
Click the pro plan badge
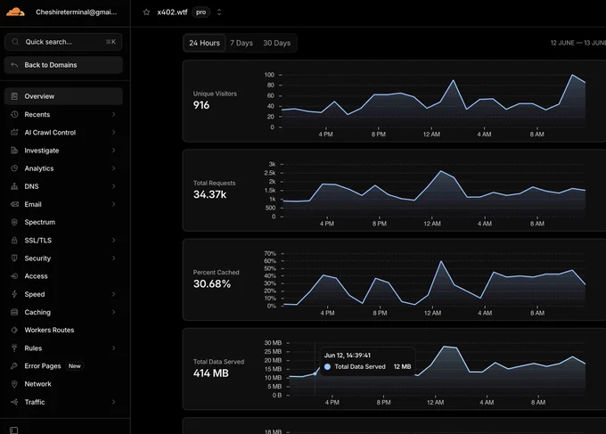pos(201,12)
